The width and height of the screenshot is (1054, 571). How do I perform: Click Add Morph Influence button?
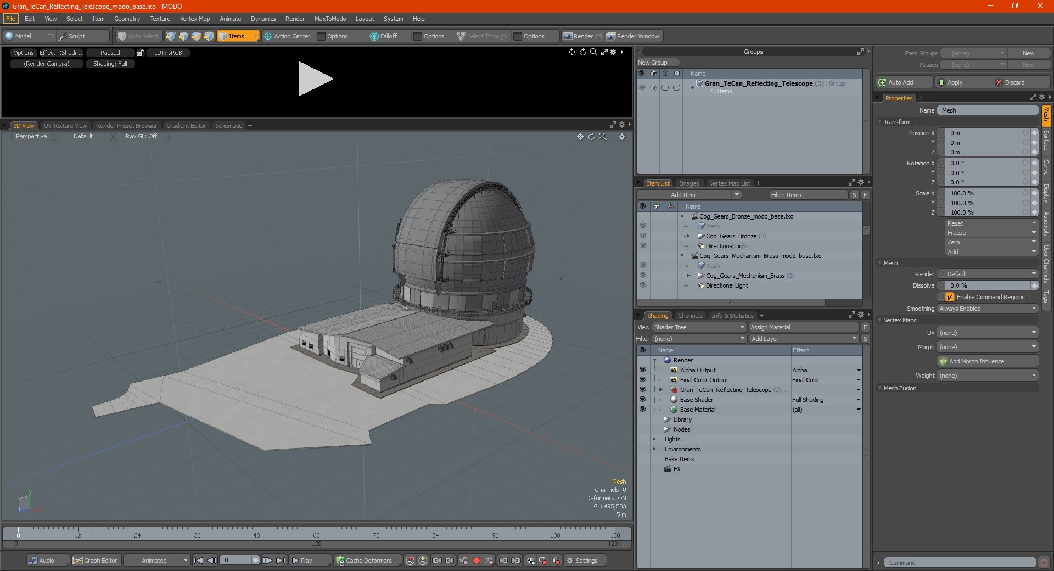point(988,361)
